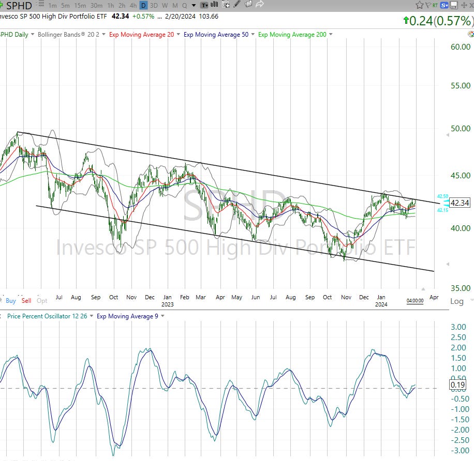This screenshot has width=474, height=461.
Task: Click the add indicator grid icon
Action: (x=226, y=4)
